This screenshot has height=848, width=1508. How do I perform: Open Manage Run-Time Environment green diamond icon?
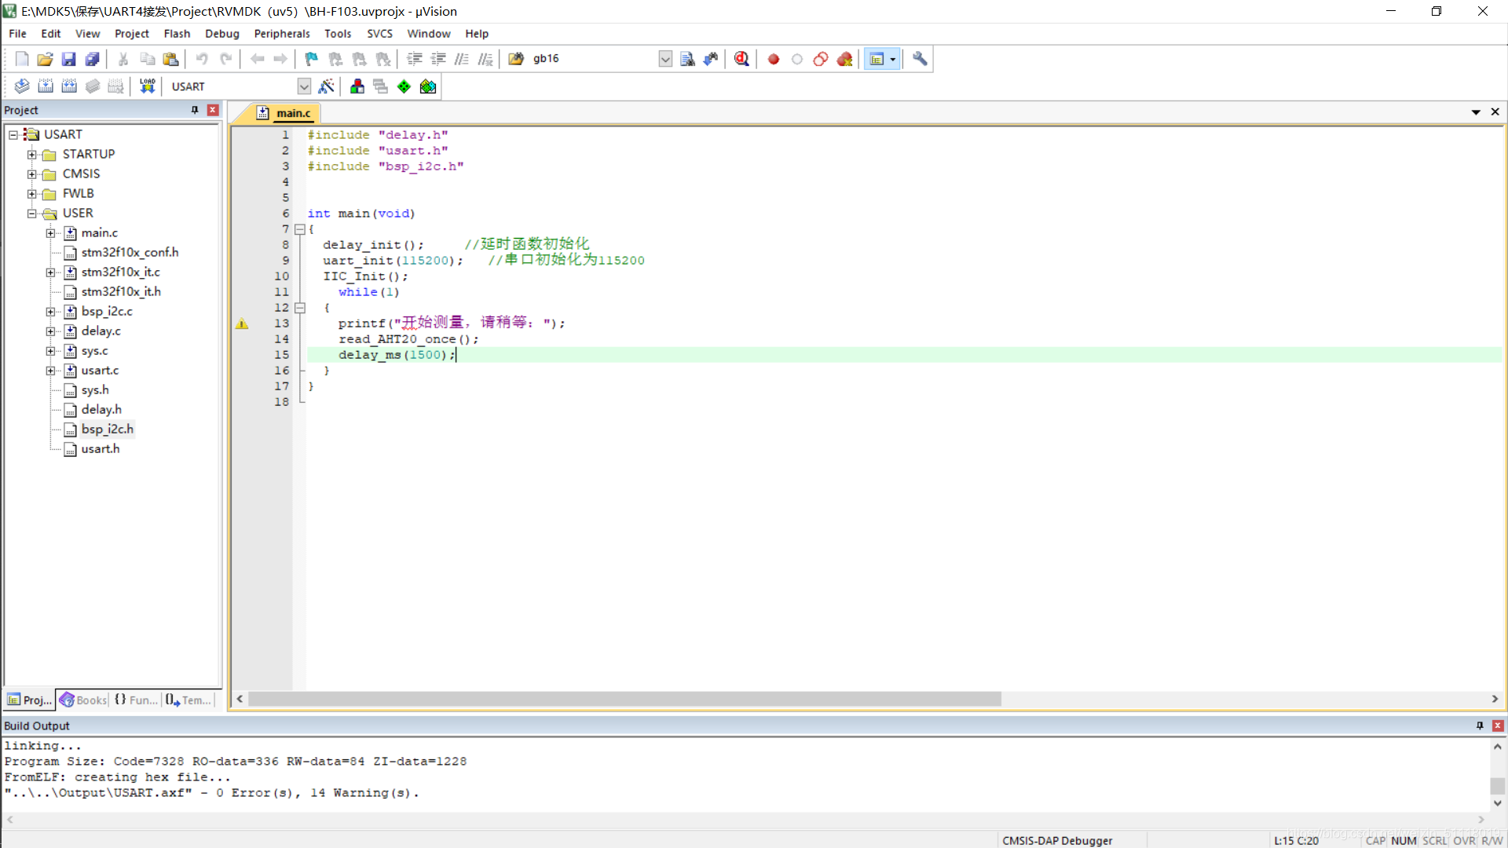pyautogui.click(x=404, y=86)
